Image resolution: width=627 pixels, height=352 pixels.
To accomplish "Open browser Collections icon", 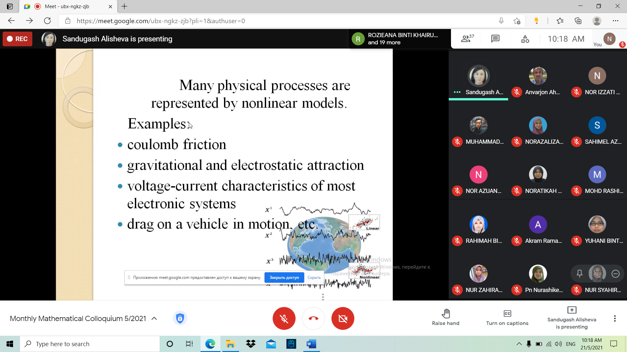I will 578,21.
